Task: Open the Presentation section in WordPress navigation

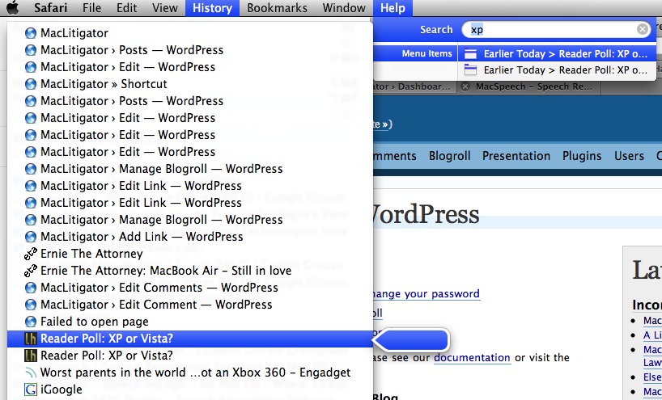Action: [516, 156]
